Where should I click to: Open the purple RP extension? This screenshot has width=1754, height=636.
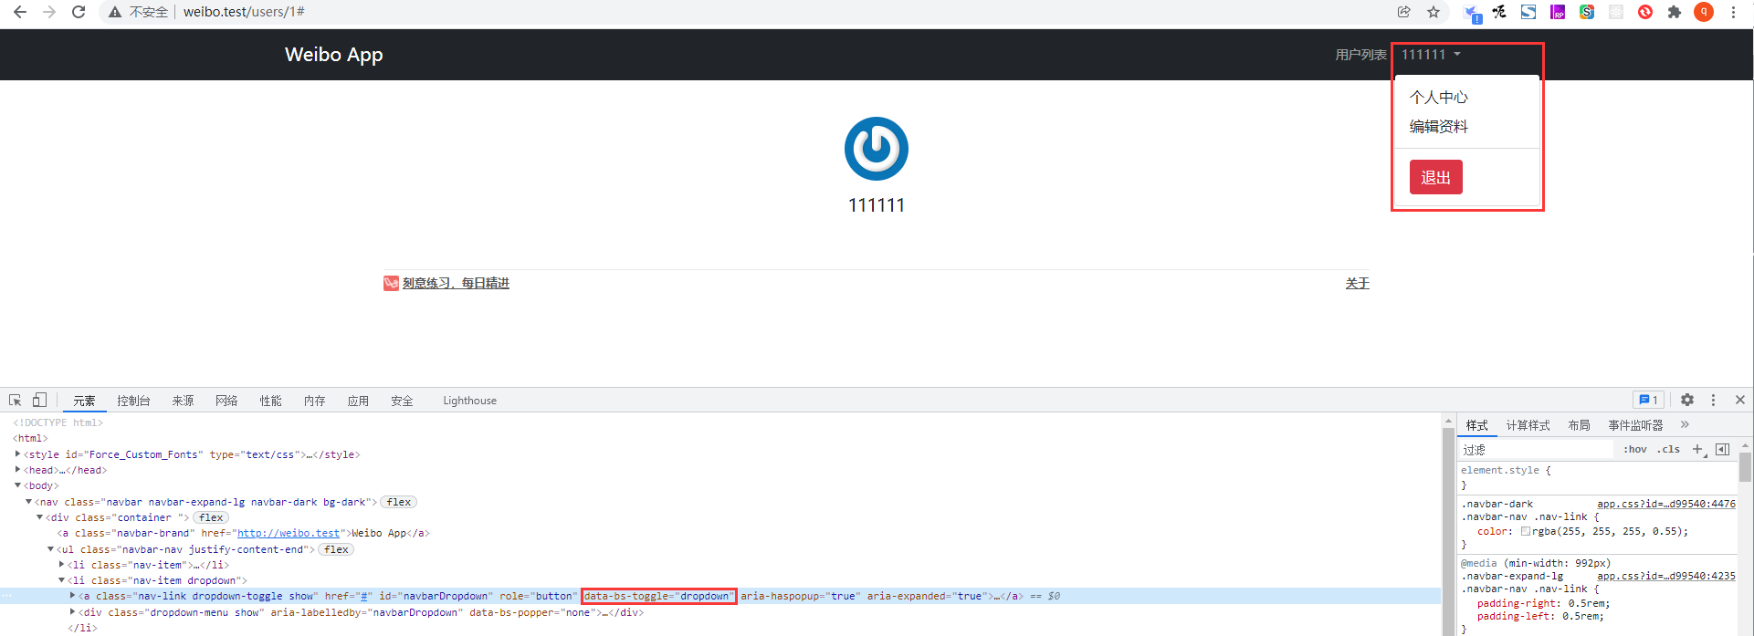click(1558, 12)
